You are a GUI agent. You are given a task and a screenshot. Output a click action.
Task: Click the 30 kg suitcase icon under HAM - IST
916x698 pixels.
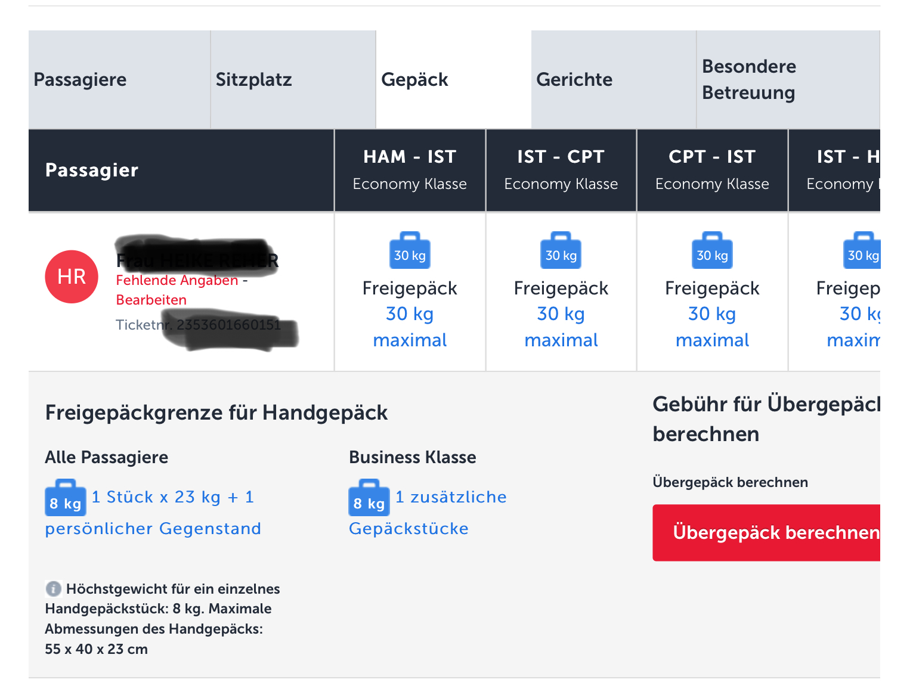pyautogui.click(x=410, y=252)
